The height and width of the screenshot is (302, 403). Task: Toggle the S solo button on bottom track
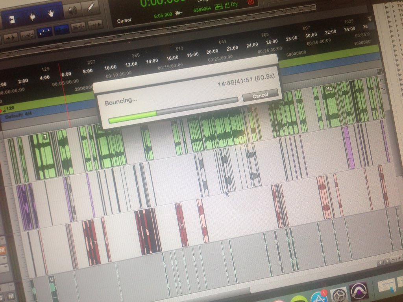[2, 298]
